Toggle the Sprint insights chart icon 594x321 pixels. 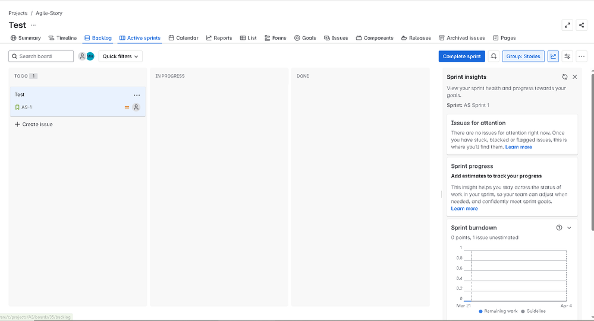[x=553, y=56]
